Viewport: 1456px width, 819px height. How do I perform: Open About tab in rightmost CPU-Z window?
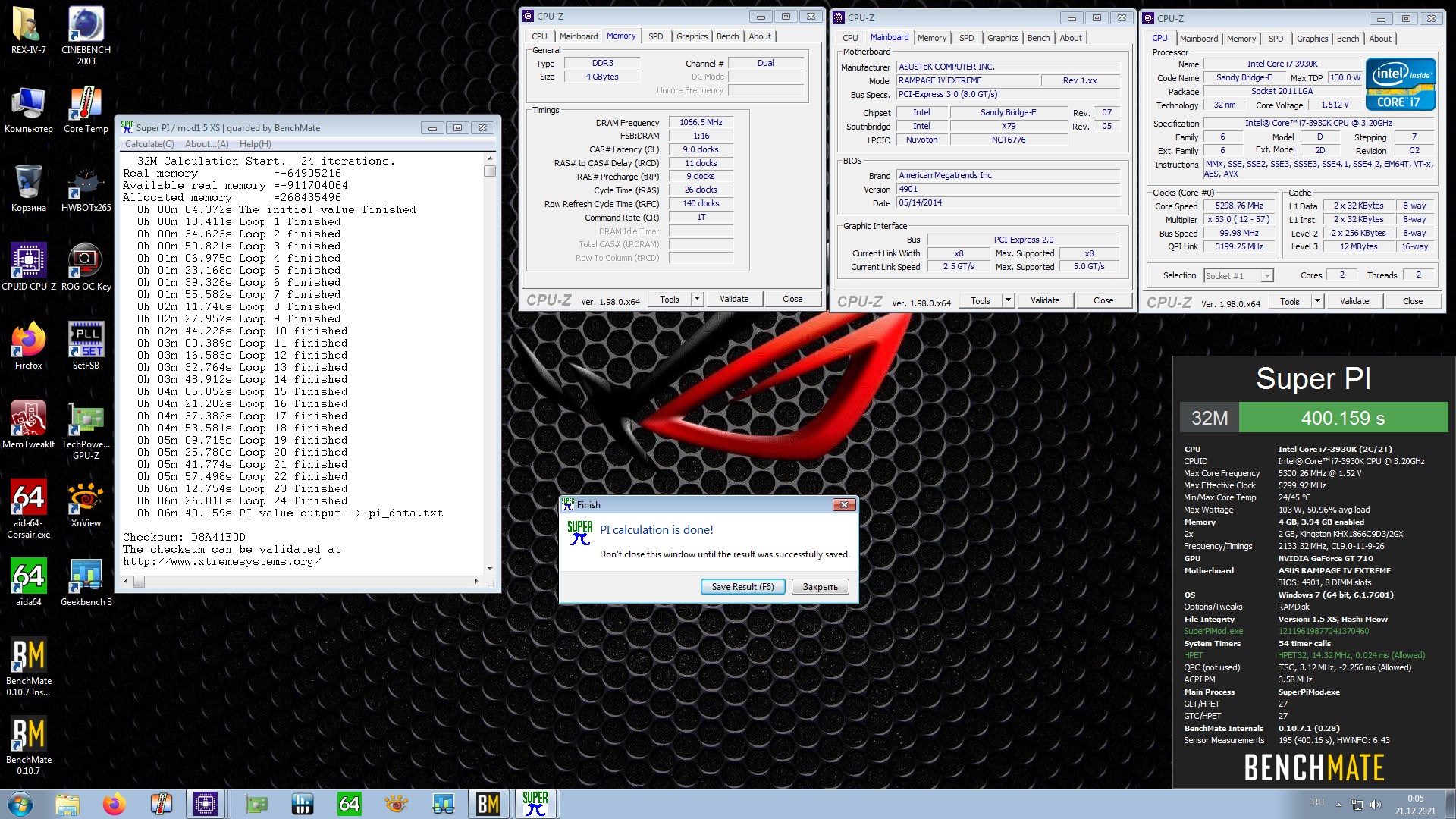[x=1379, y=39]
